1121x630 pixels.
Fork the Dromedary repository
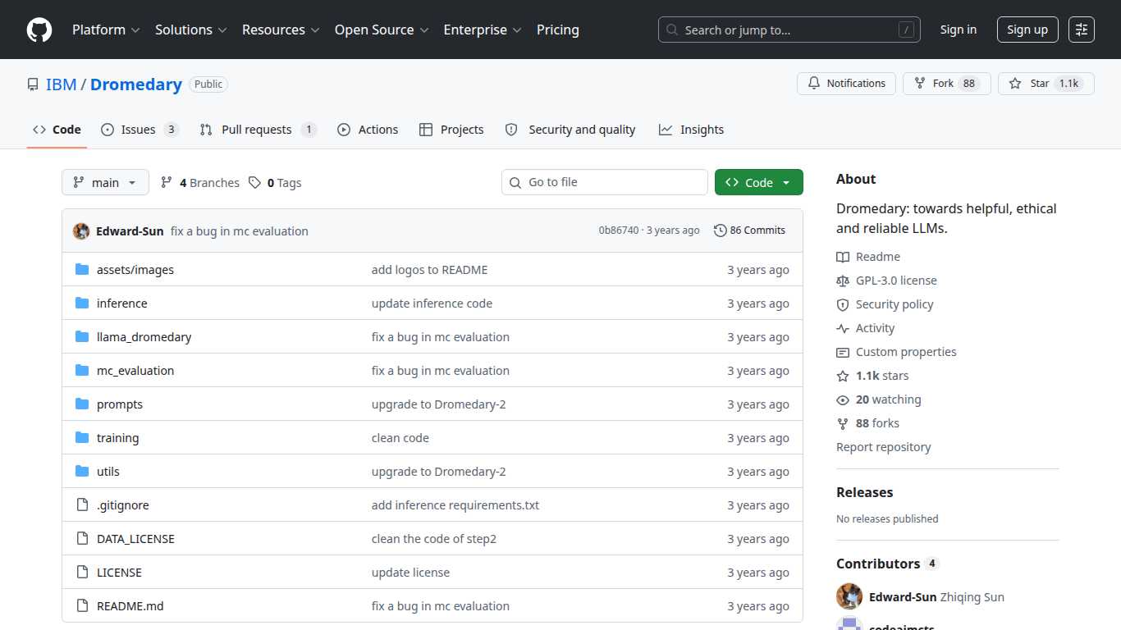pos(947,84)
